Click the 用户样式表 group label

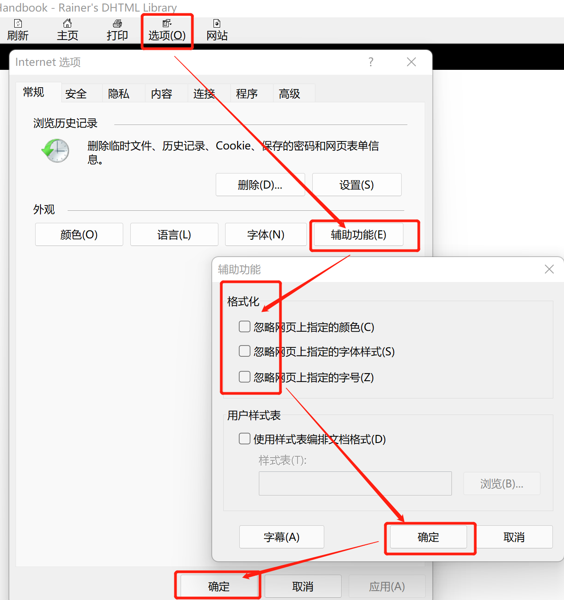[x=254, y=415]
